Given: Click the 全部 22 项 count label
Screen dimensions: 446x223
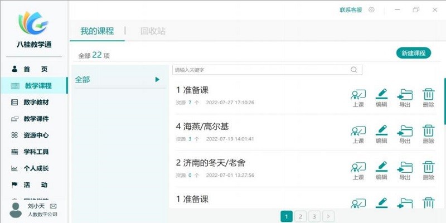Looking at the screenshot, I should coord(94,55).
